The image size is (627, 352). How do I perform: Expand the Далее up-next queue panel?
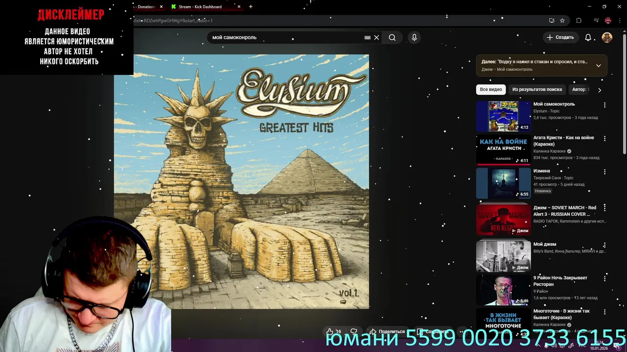598,66
